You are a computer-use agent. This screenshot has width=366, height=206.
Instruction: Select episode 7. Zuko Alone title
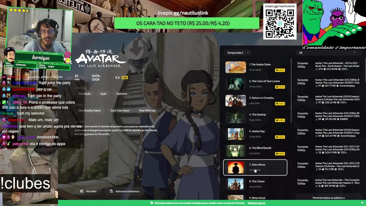[x=257, y=165]
